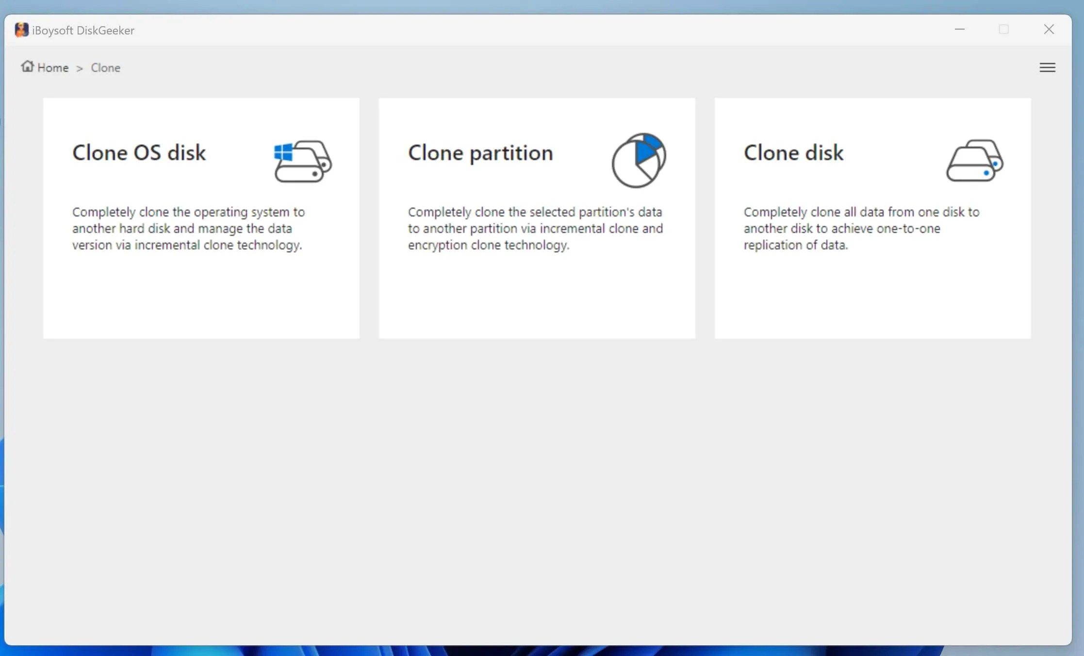Click the Clone disk description text
1084x656 pixels.
(861, 229)
